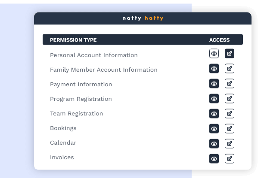Click the natty hatty logo
The width and height of the screenshot is (264, 182).
coord(143,18)
